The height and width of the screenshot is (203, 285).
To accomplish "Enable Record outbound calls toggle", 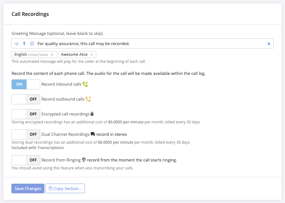I will coord(26,99).
